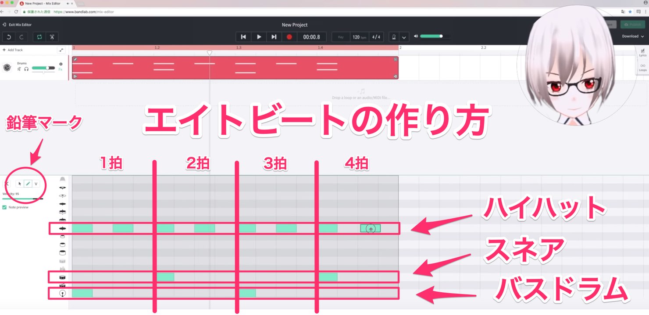Click the pencil icon on the red region
Screen dimensions: 649x315
(x=75, y=59)
